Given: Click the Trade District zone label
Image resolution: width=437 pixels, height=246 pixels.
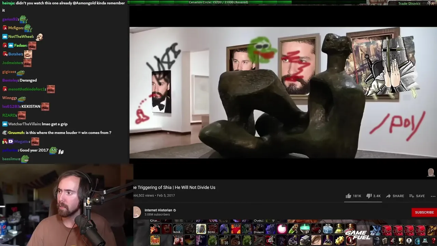Looking at the screenshot, I should point(409,3).
